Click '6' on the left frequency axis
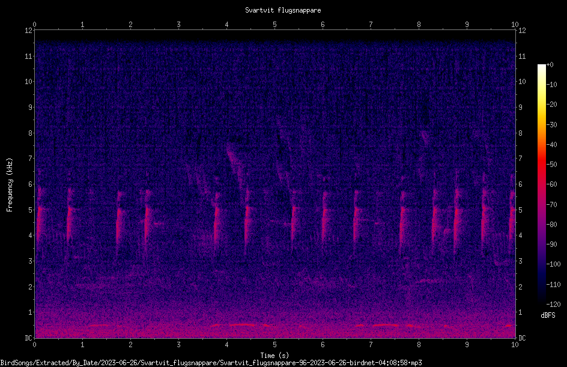 (31, 184)
